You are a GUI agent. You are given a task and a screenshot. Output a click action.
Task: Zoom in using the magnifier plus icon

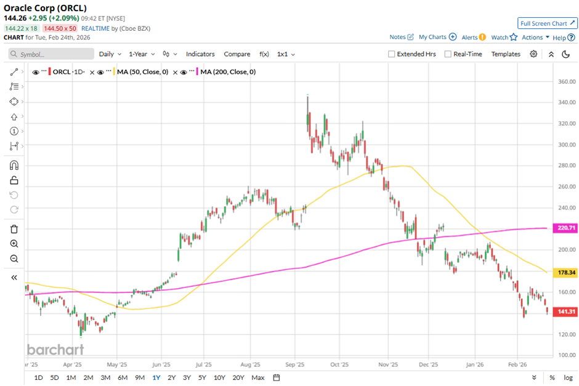point(14,244)
